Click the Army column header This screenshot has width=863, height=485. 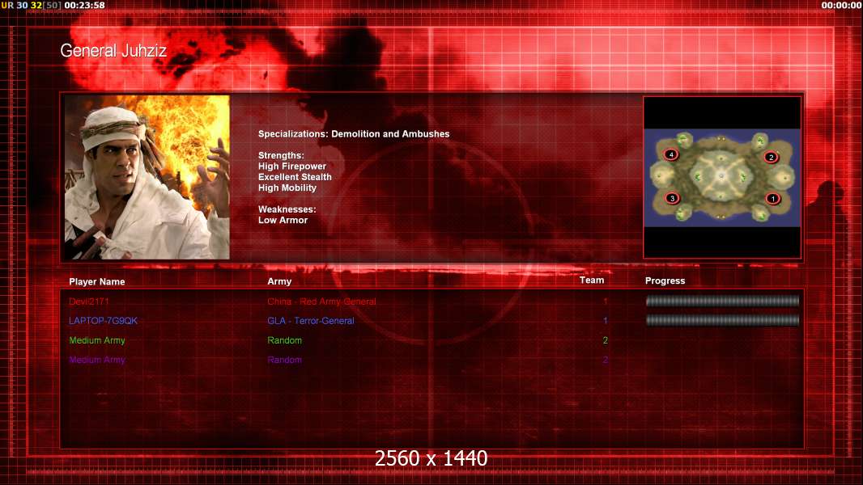tap(279, 281)
